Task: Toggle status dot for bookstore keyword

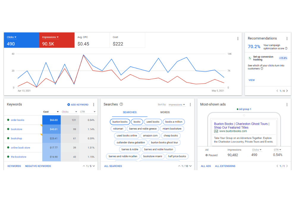Action: click(8, 129)
